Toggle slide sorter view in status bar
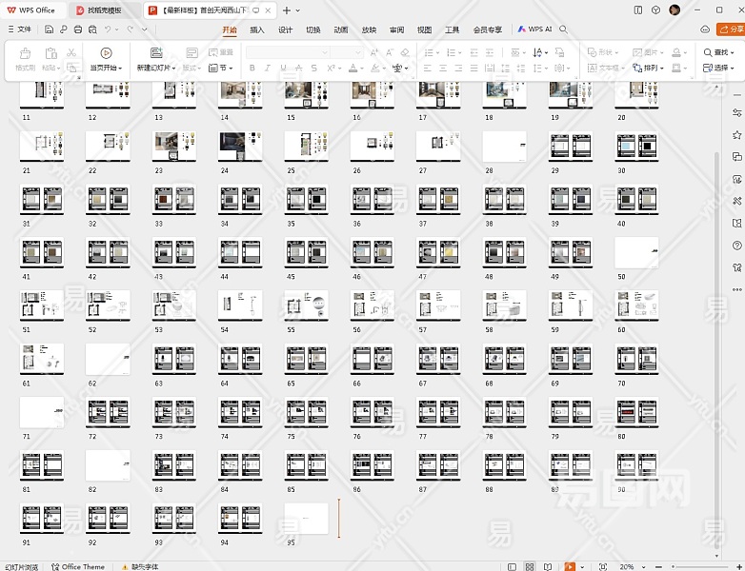The image size is (745, 571). 530,566
